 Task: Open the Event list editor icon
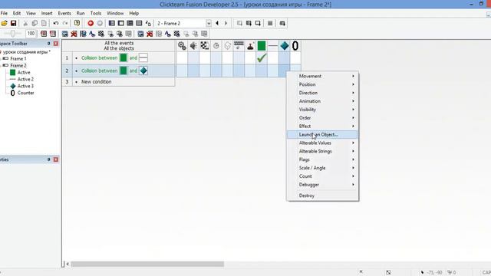[139, 23]
